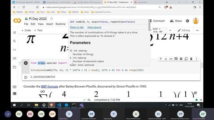Screen dimensions: 214x120
Task: Open Windows Start menu
Action: pyautogui.click(x=14, y=105)
